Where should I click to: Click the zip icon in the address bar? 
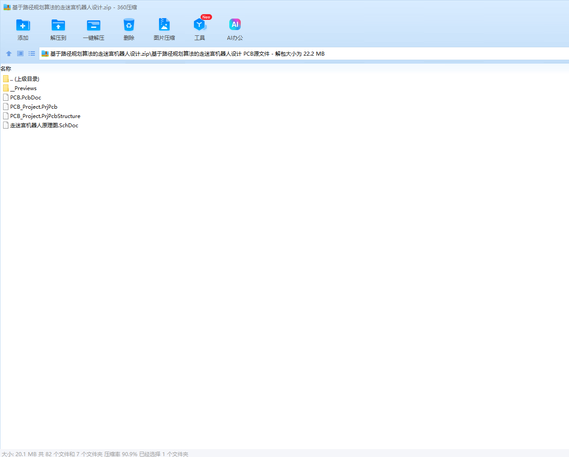click(x=45, y=54)
